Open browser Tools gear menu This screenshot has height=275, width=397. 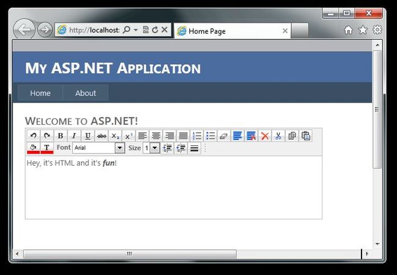tap(377, 29)
